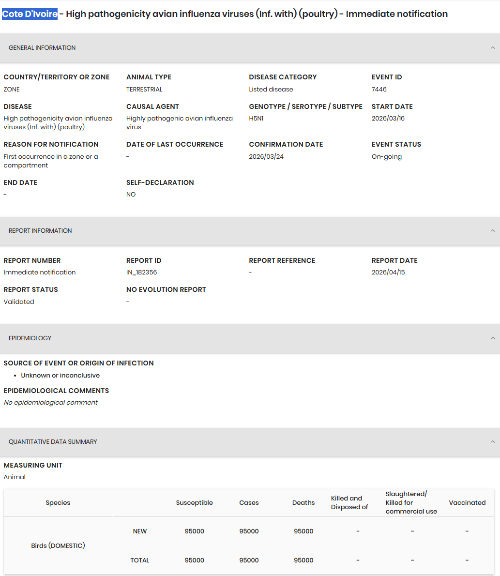Click the Susceptible column header
The image size is (500, 576).
pos(195,502)
